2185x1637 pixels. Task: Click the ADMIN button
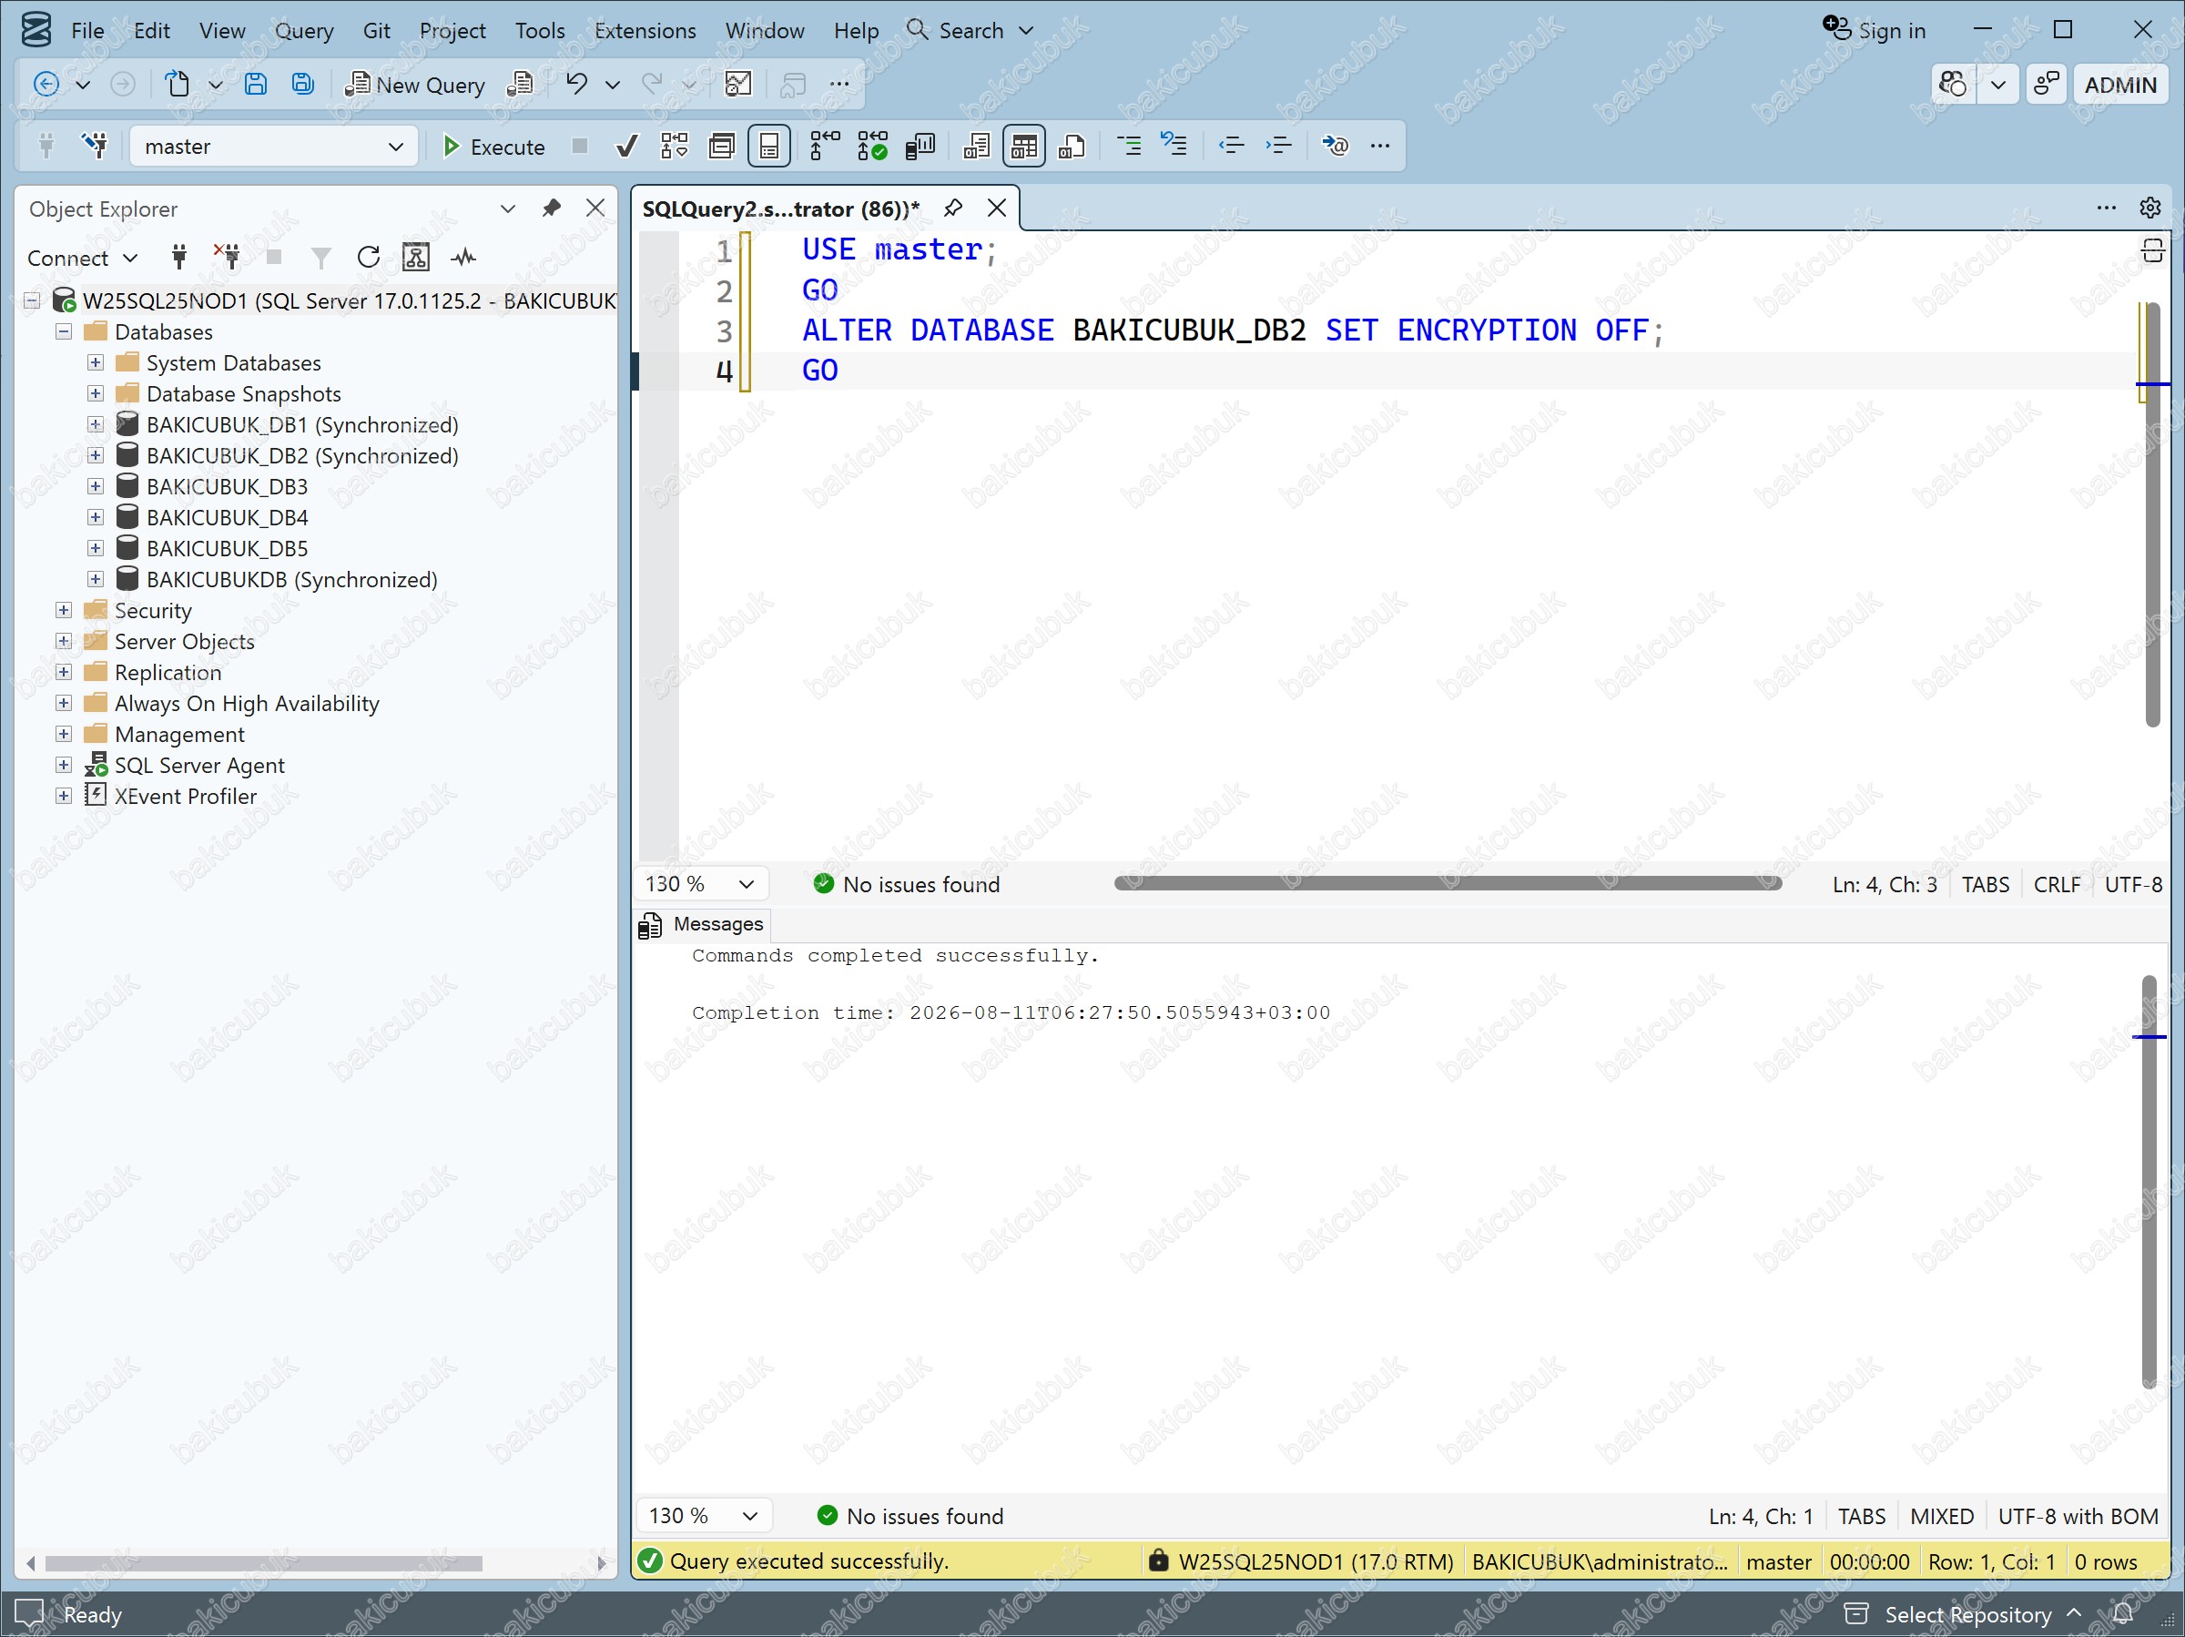pos(2119,85)
